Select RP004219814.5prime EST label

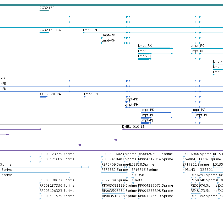point(155,159)
